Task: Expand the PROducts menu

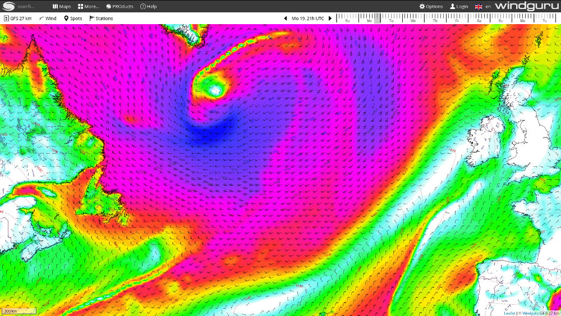Action: [x=119, y=7]
